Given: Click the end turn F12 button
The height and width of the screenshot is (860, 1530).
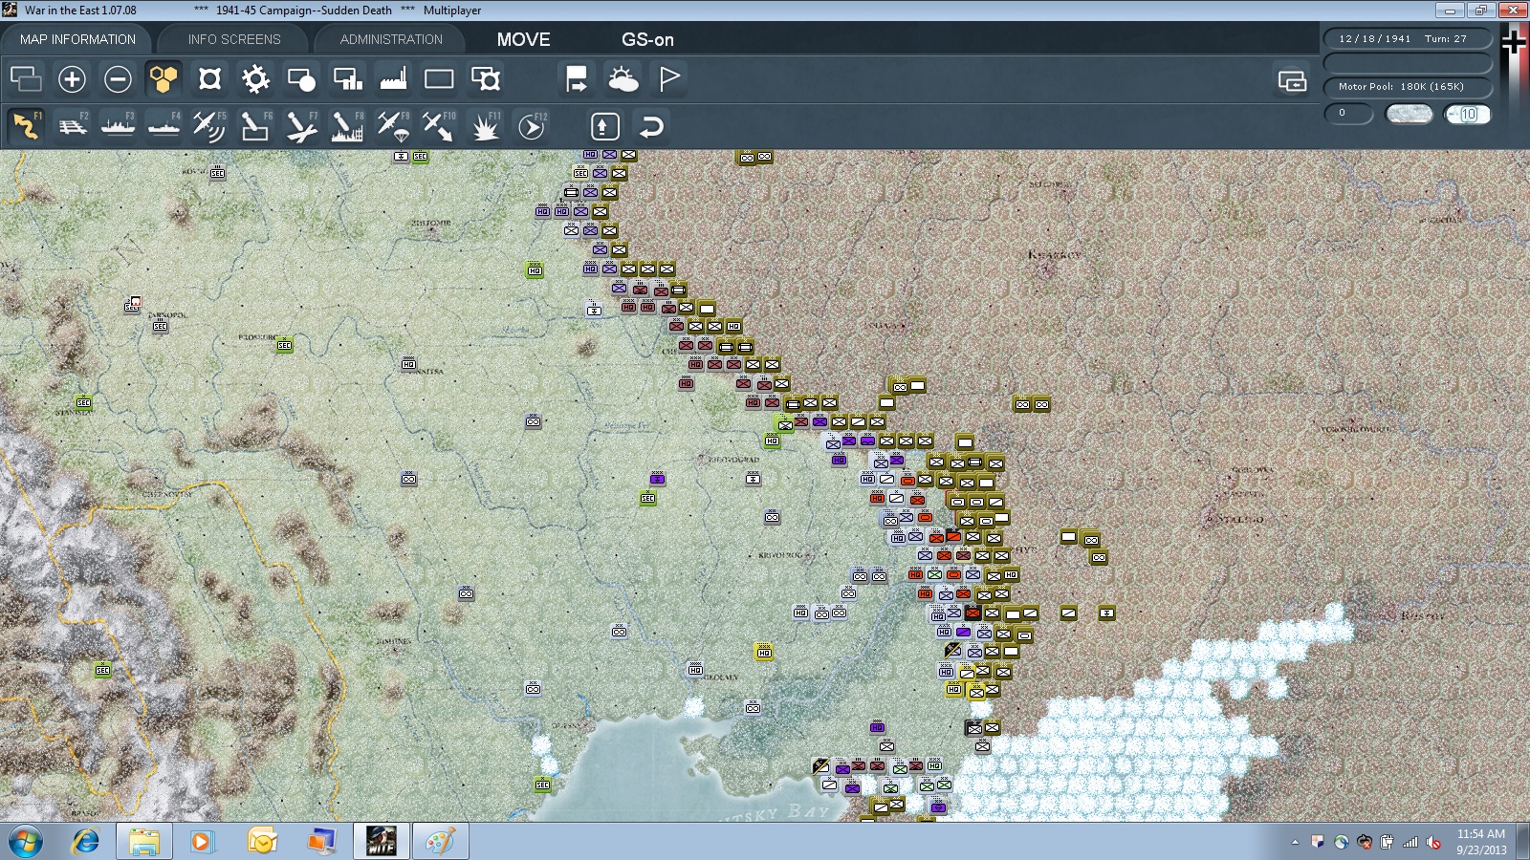Looking at the screenshot, I should tap(532, 126).
